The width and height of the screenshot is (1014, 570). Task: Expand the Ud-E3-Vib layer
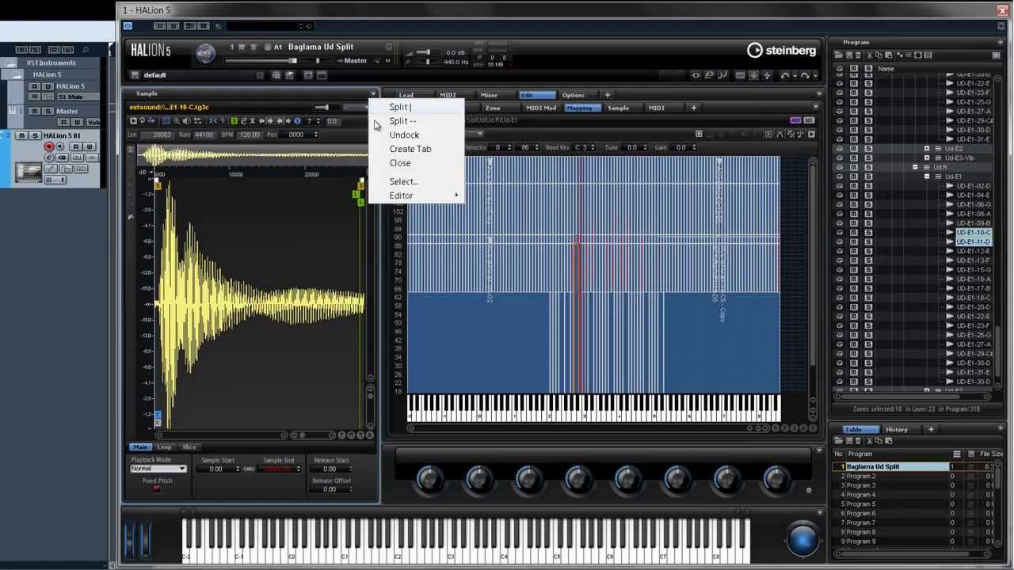coord(927,158)
